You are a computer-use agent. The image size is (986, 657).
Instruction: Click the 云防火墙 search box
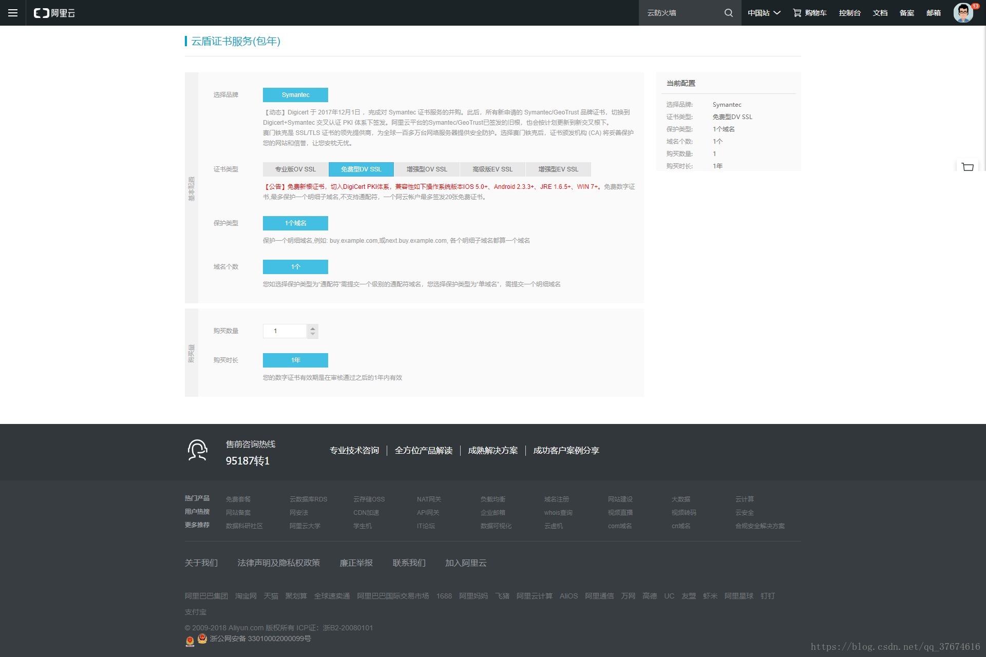pyautogui.click(x=683, y=13)
